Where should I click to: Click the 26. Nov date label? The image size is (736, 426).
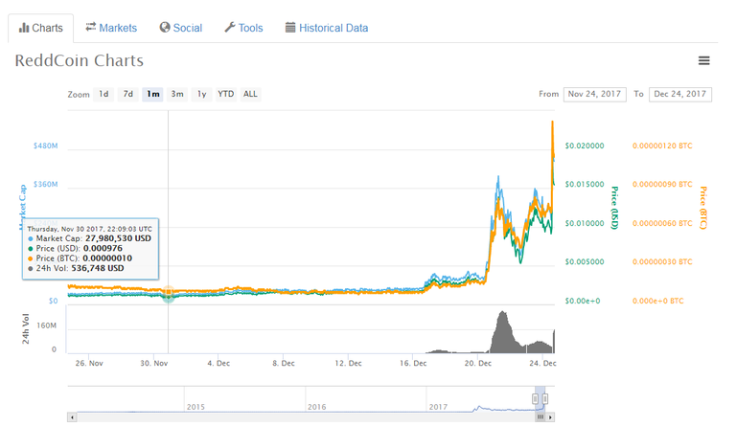89,363
